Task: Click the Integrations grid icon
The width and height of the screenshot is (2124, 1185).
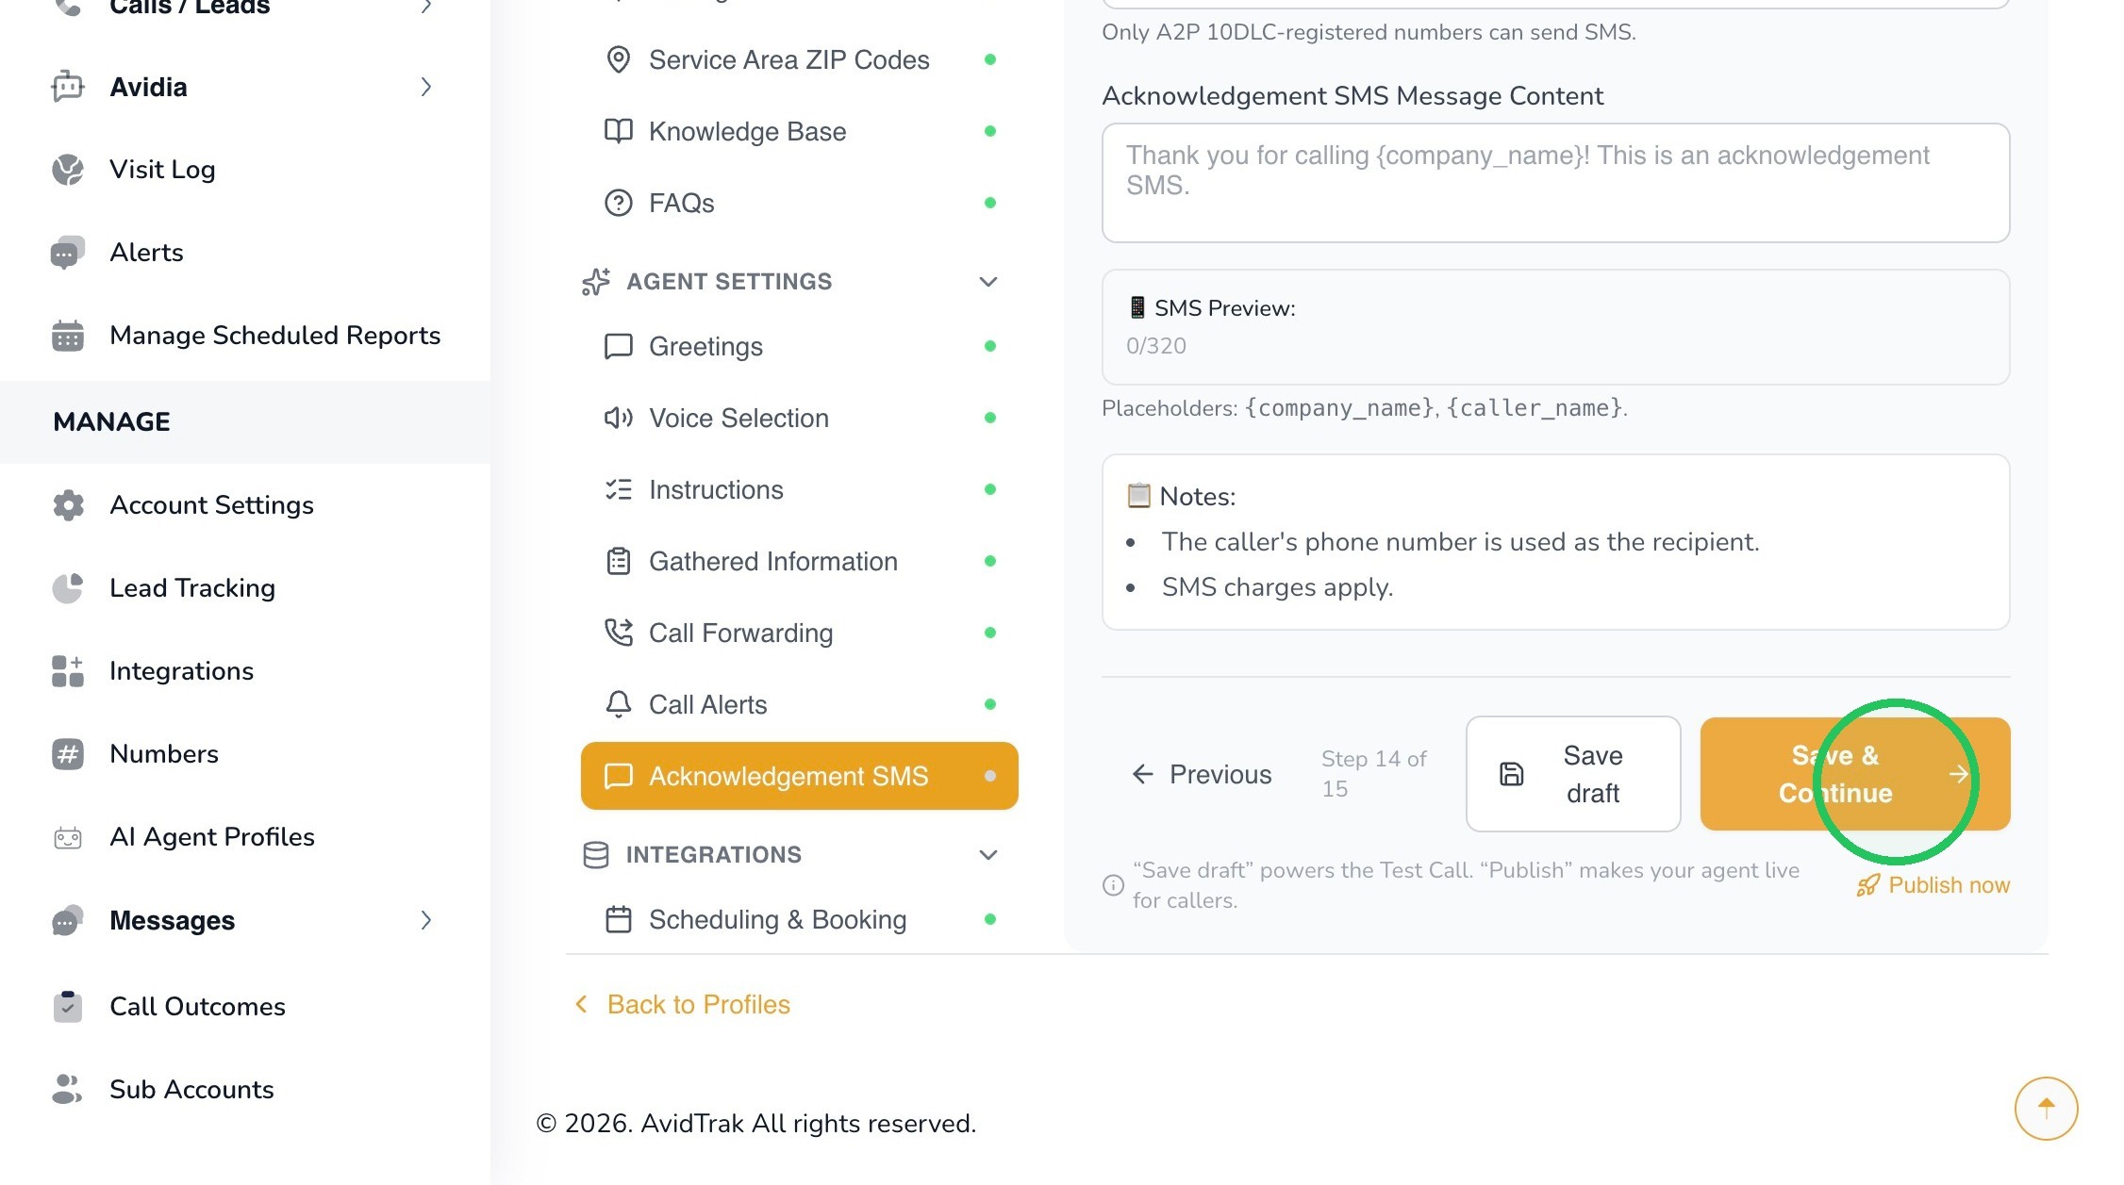Action: tap(68, 671)
